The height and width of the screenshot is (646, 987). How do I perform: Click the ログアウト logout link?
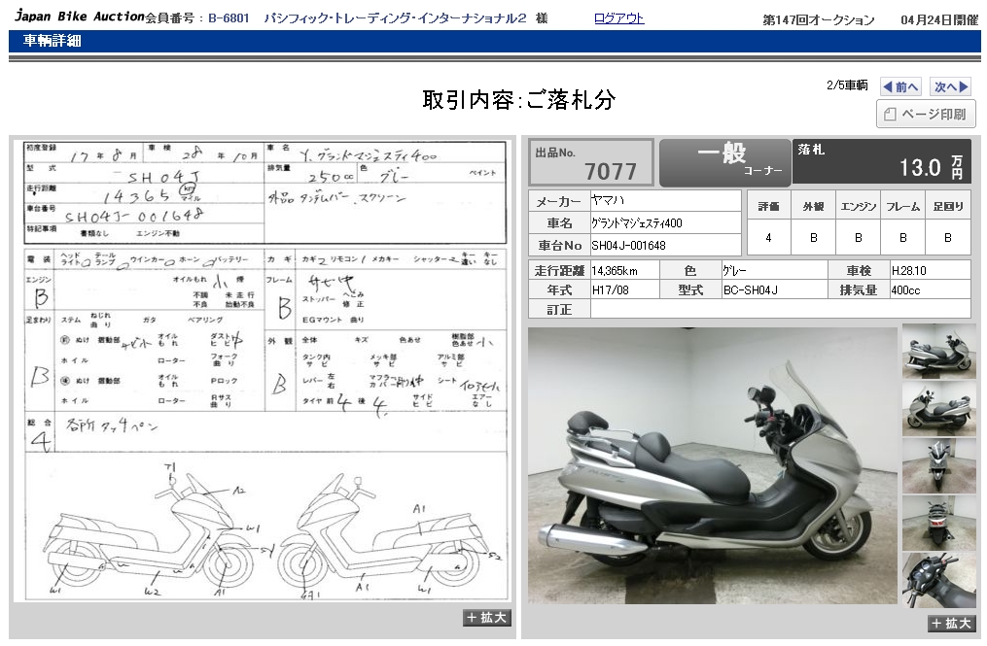[x=618, y=18]
